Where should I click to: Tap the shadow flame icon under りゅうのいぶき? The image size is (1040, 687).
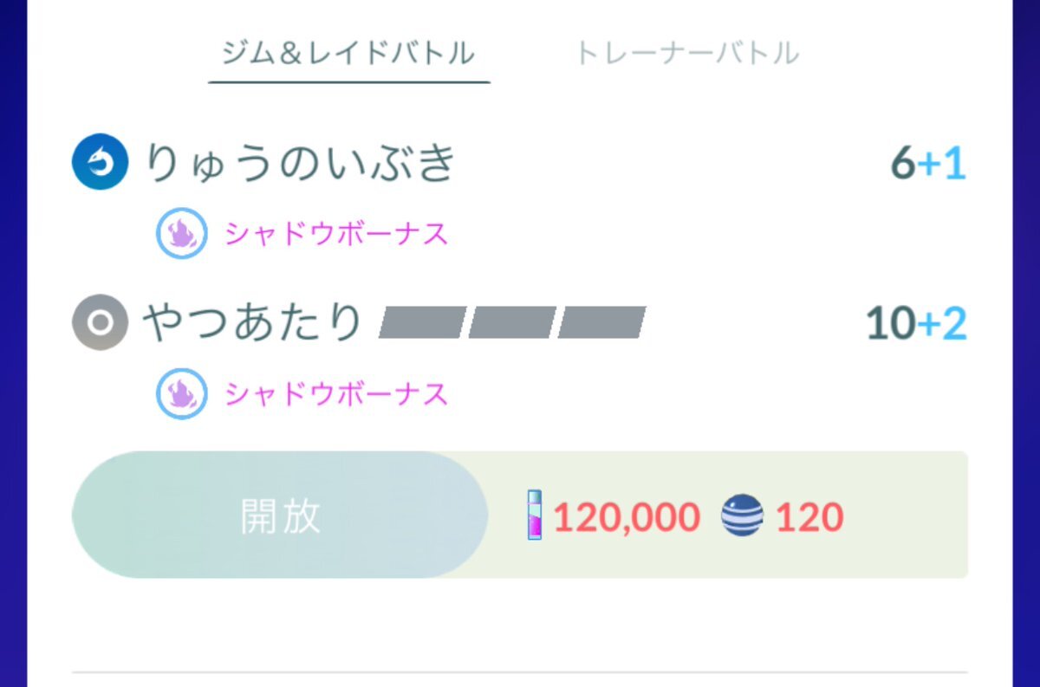pyautogui.click(x=182, y=234)
